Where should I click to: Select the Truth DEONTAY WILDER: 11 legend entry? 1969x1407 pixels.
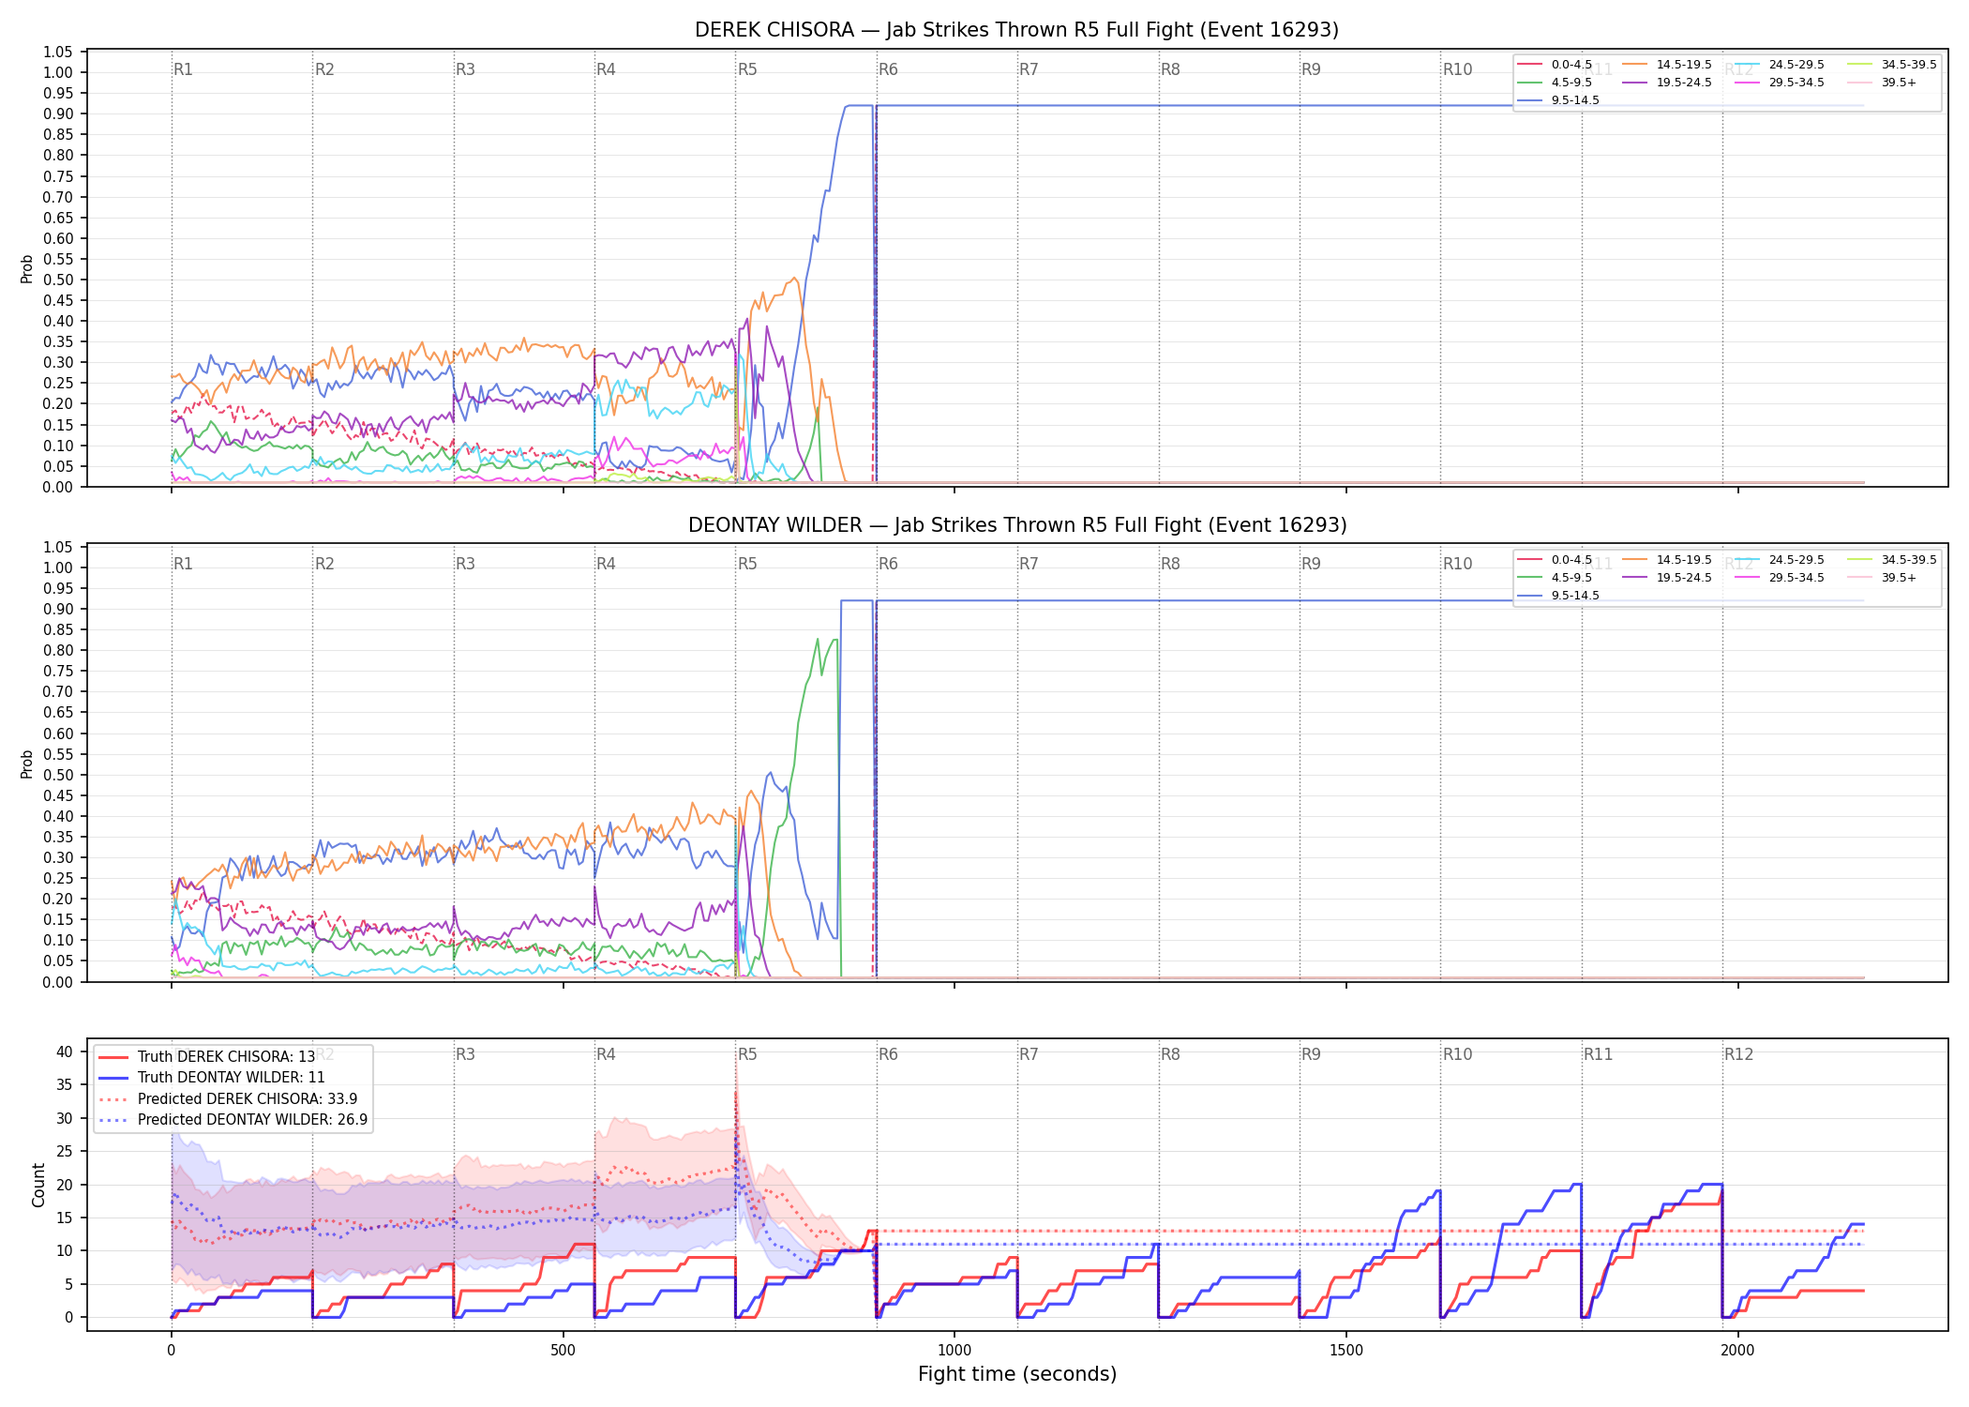212,1078
